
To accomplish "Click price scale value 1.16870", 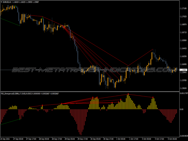I will (183, 24).
